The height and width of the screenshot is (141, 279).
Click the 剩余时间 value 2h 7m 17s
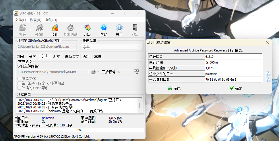click(115, 122)
